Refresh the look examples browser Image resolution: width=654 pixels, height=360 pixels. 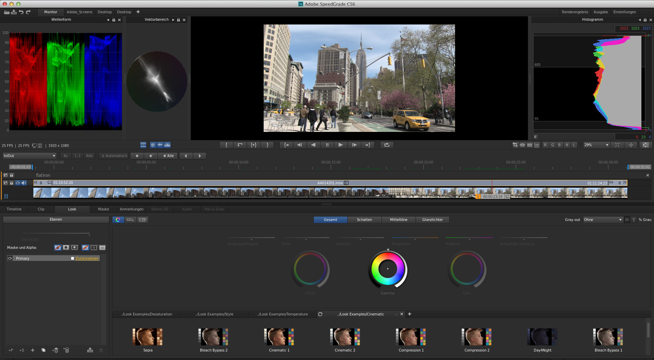(x=320, y=314)
